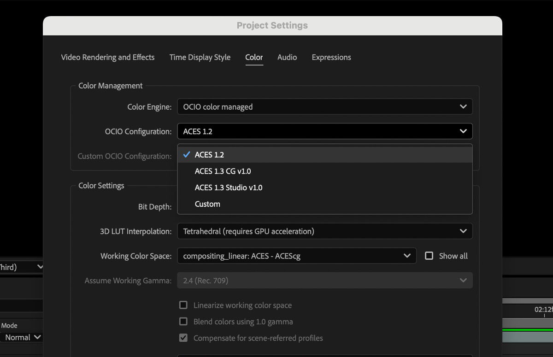The height and width of the screenshot is (357, 553).
Task: Open the Color Engine dropdown
Action: (x=325, y=106)
